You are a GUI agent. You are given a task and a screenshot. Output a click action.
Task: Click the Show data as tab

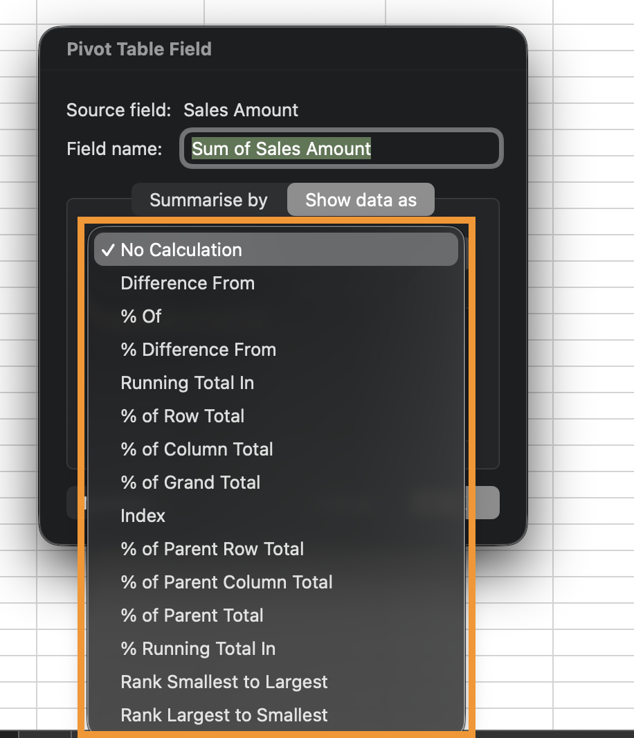(361, 200)
